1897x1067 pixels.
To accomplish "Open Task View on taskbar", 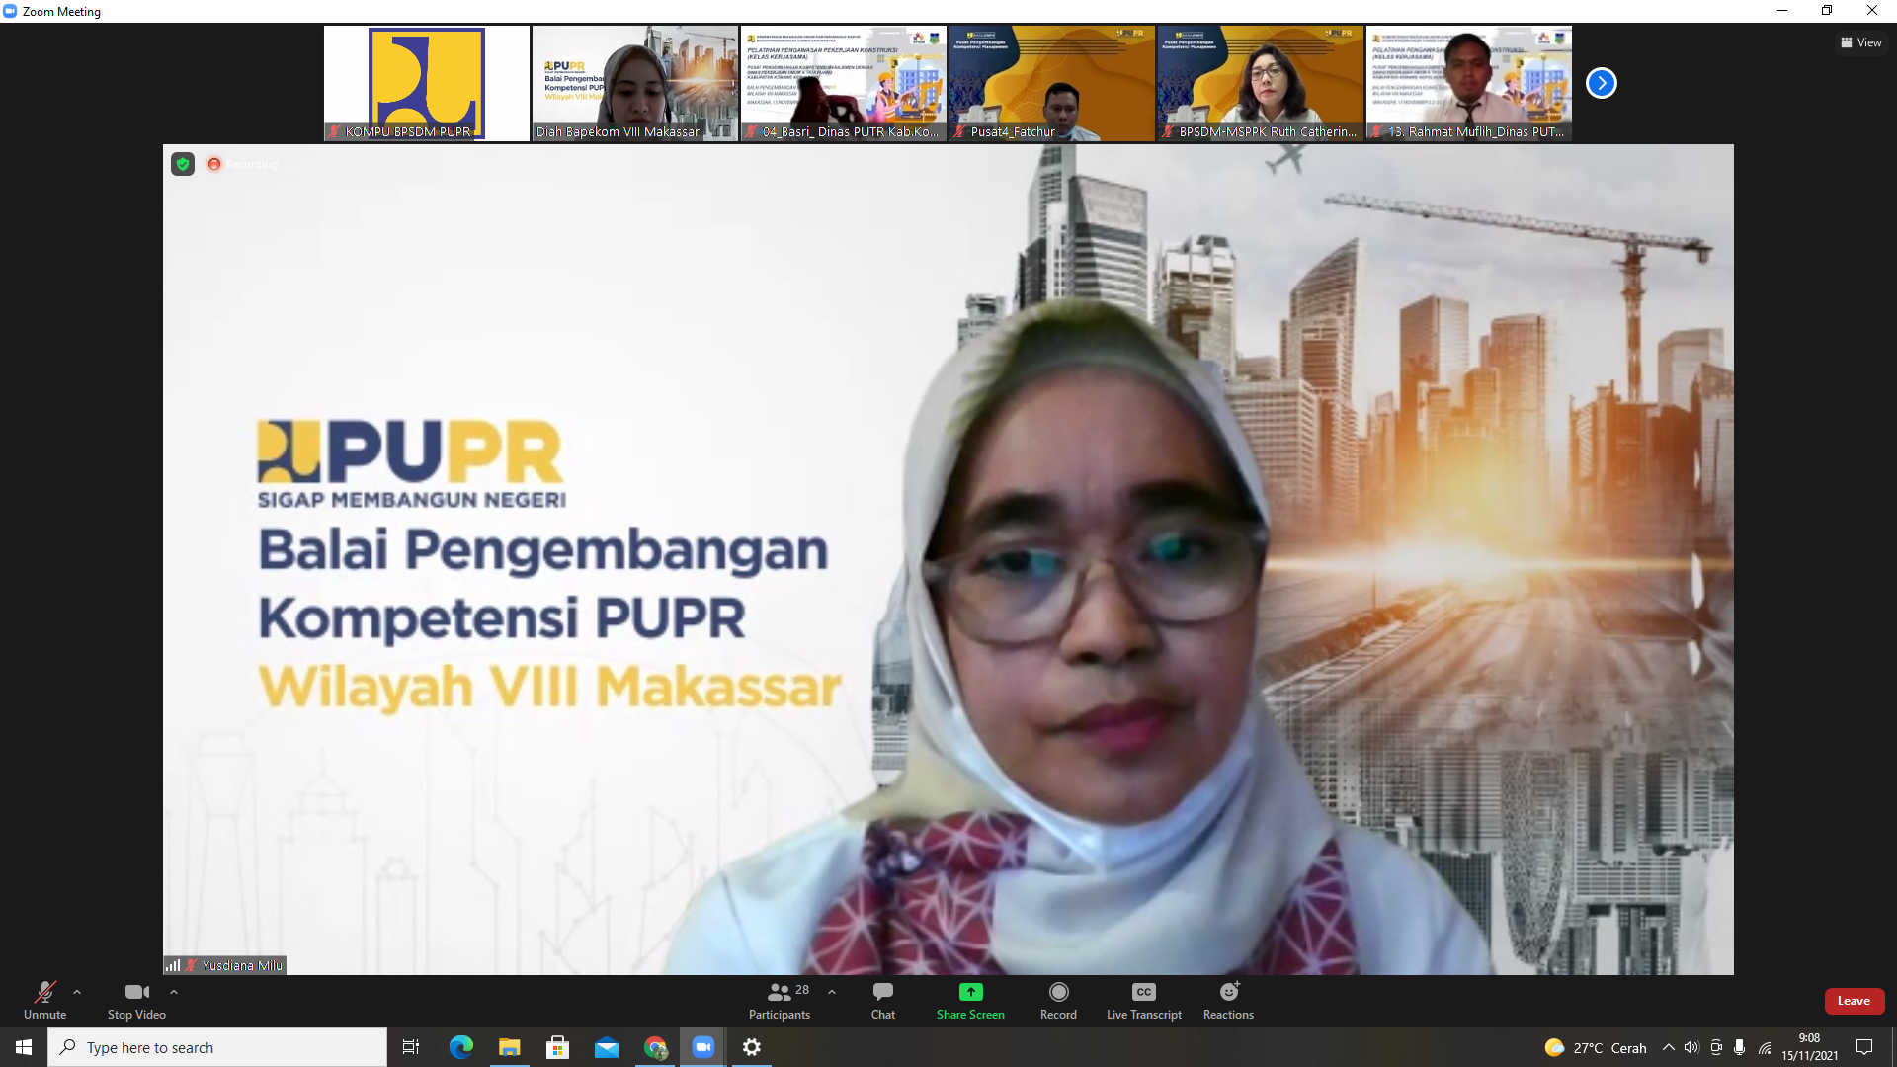I will tap(411, 1047).
